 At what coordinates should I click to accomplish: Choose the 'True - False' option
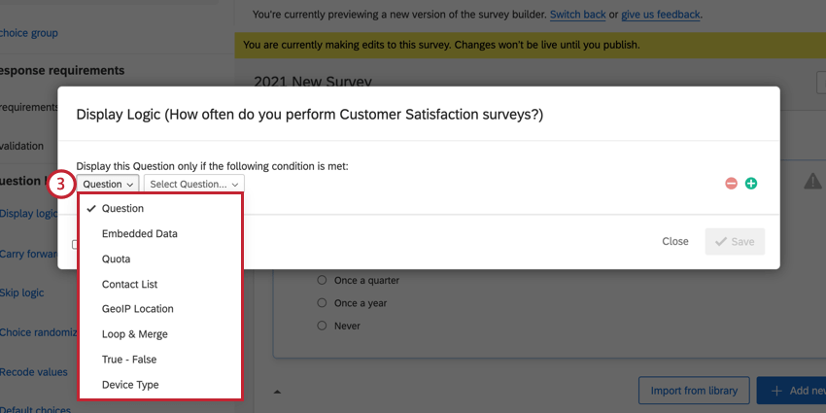click(128, 360)
